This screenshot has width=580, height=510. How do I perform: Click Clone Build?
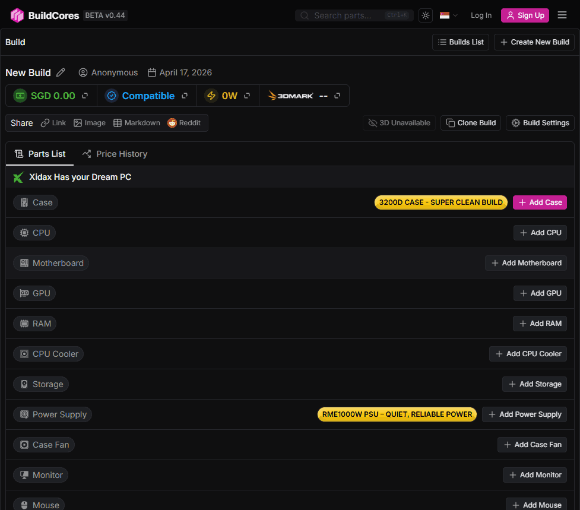tap(470, 123)
